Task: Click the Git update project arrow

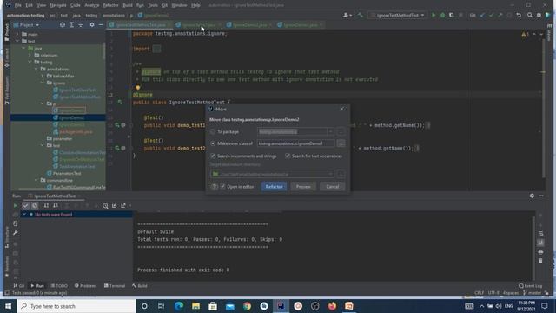Action: pos(482,16)
